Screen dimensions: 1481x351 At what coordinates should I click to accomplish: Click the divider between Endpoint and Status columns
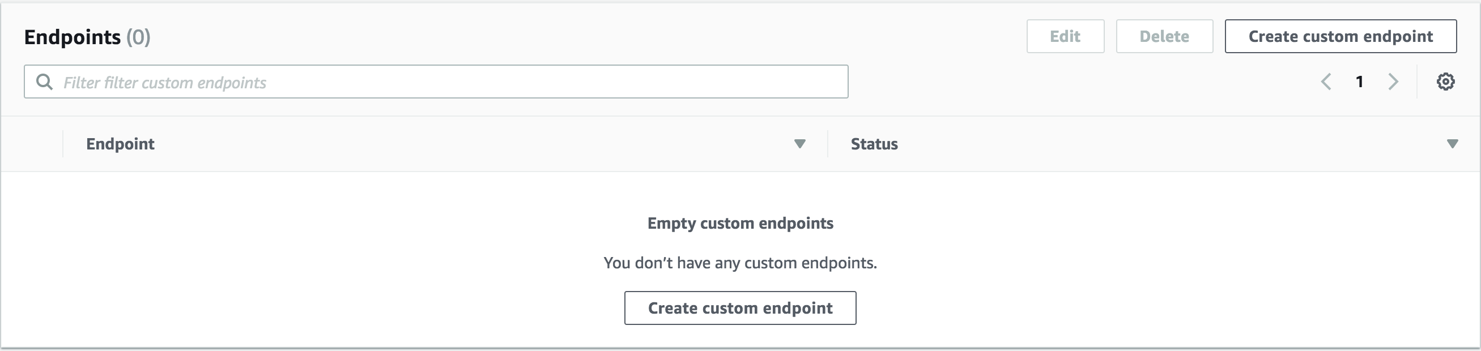(827, 144)
